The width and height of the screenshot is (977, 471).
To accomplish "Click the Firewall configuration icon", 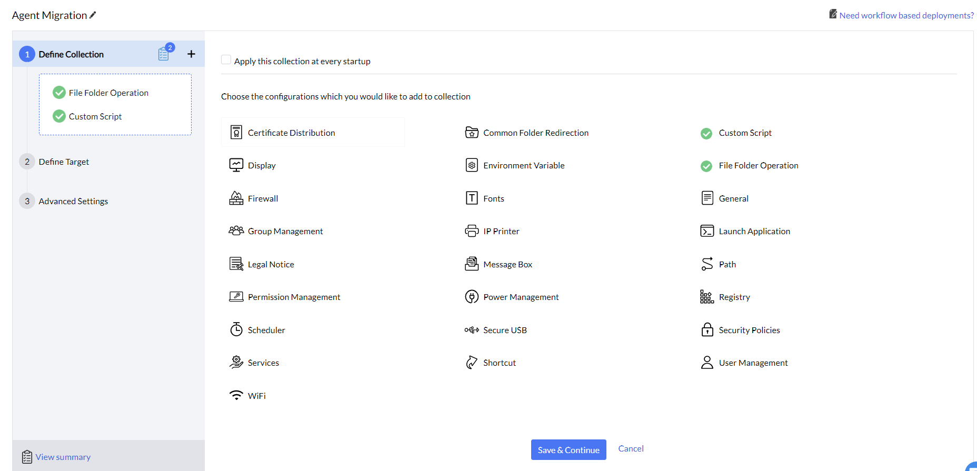I will pos(236,198).
